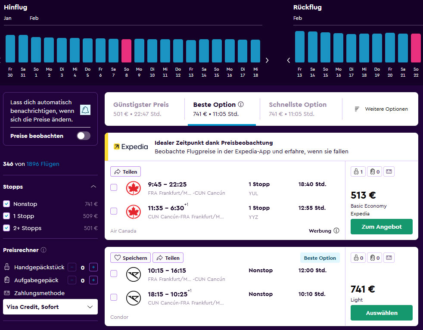Open the Visa Credit, Sofort payment dropdown
The height and width of the screenshot is (330, 423).
pos(50,307)
